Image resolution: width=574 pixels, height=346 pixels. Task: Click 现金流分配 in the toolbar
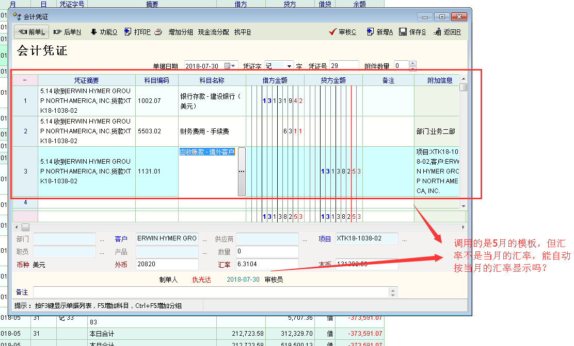tap(213, 32)
